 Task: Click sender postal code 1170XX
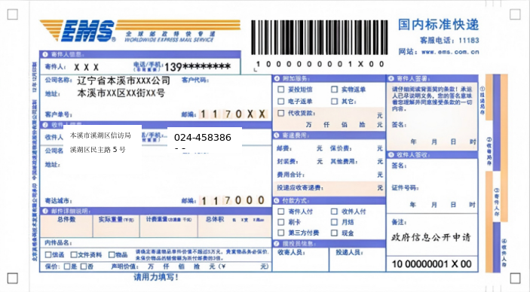click(x=233, y=114)
